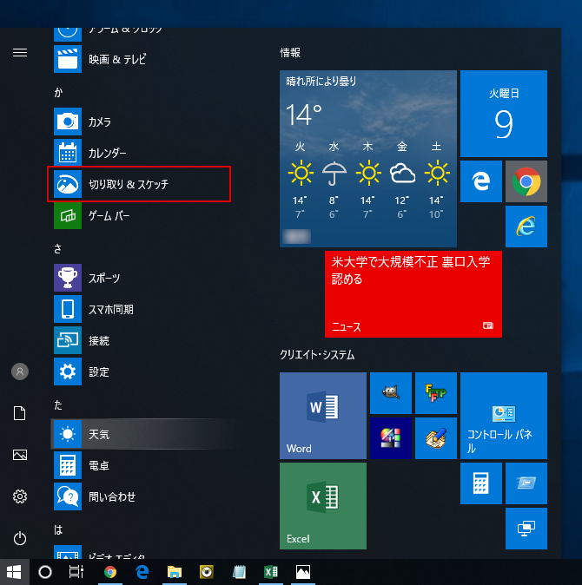This screenshot has height=585, width=582.
Task: Launch Snip & Sketch (切り取り & スケッチ)
Action: point(142,184)
